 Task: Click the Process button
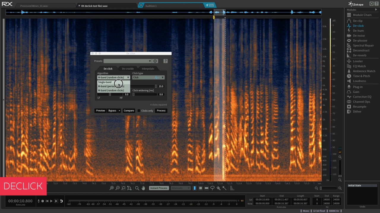(161, 111)
